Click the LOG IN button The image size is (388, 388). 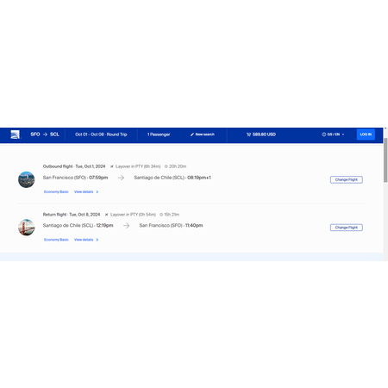[366, 135]
